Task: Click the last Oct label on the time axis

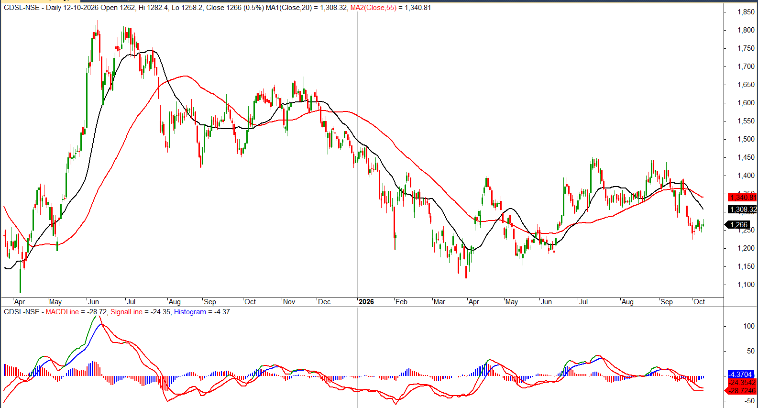Action: coord(699,302)
